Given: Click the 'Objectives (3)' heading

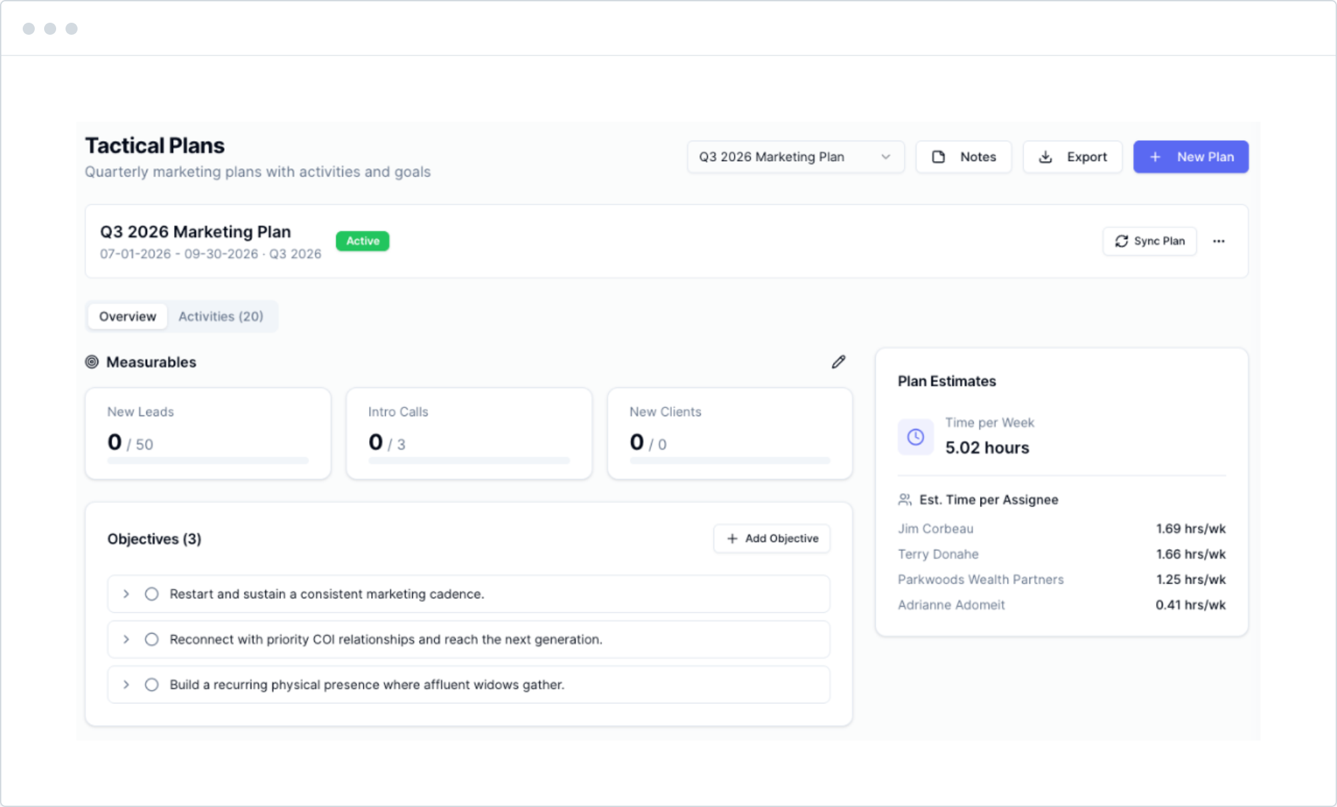Looking at the screenshot, I should click(154, 539).
